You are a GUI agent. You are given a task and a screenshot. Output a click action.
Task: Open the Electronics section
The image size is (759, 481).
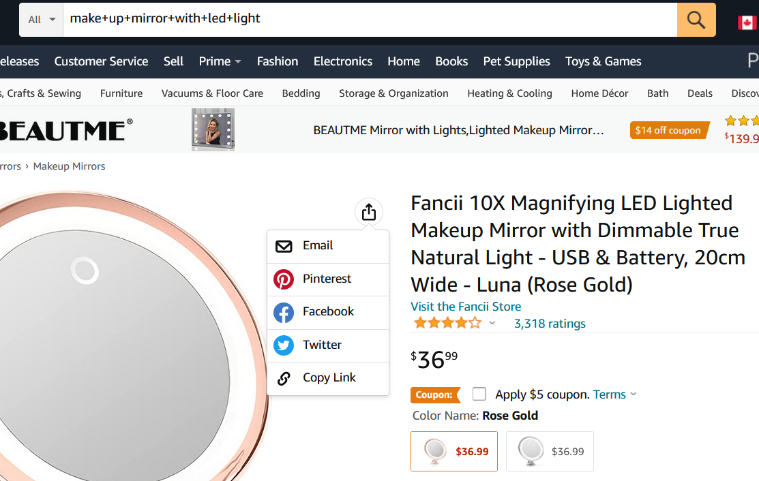(x=342, y=61)
